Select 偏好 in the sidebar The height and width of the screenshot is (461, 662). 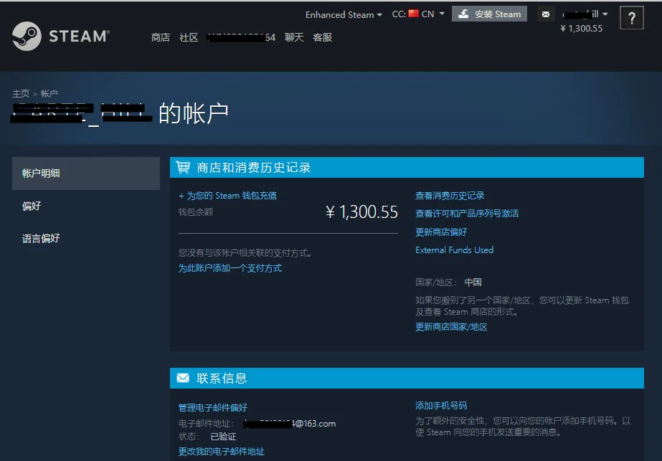32,206
